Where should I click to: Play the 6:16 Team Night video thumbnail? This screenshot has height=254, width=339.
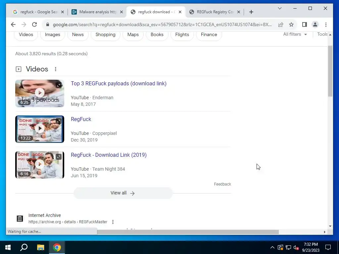[40, 165]
